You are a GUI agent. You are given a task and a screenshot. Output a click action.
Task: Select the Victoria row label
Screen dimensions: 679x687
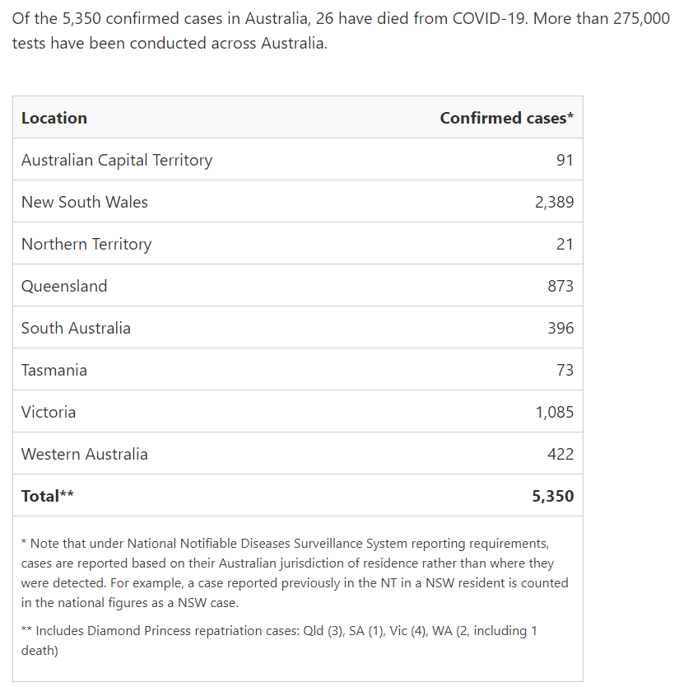tap(49, 412)
